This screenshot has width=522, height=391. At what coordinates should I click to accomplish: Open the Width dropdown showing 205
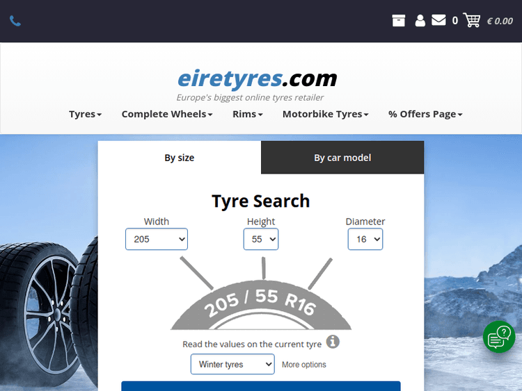point(157,239)
